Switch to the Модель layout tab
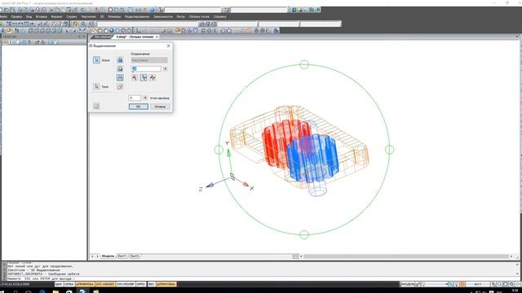This screenshot has height=293, width=522. [x=108, y=256]
